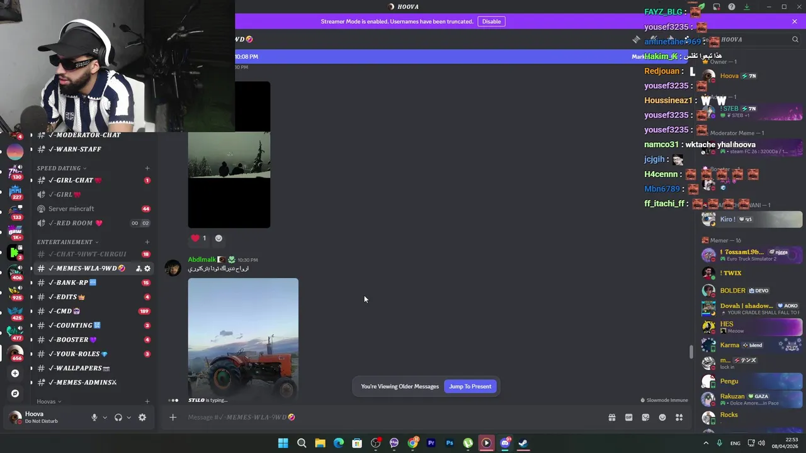Open the BANK-RP channel
This screenshot has width=806, height=453.
[93, 282]
